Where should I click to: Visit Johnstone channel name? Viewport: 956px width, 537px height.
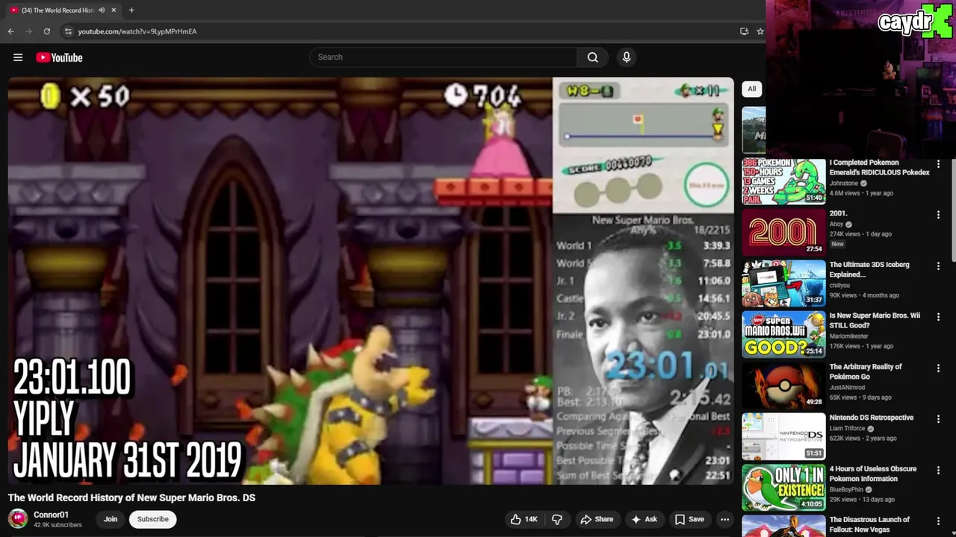tap(843, 183)
